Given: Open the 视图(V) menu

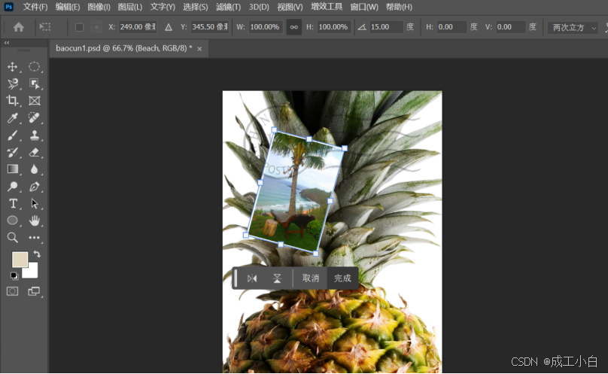Looking at the screenshot, I should pos(290,7).
